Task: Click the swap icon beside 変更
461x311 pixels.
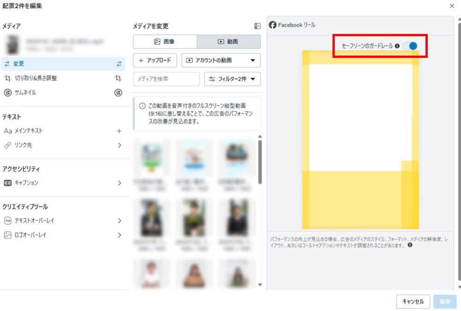Action: click(119, 64)
